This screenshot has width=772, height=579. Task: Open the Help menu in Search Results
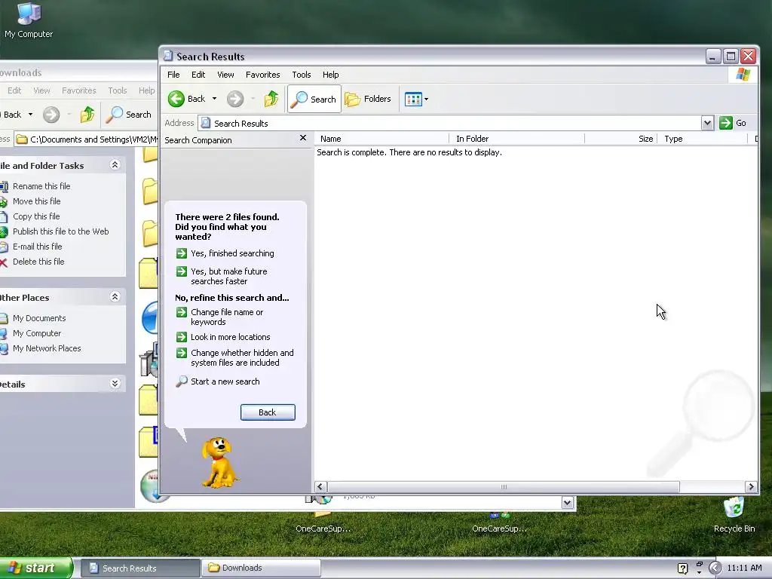pyautogui.click(x=330, y=75)
